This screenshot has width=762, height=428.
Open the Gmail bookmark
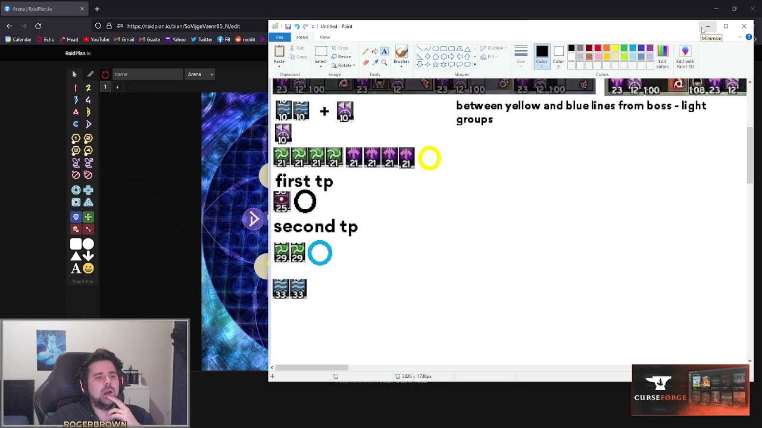click(124, 40)
